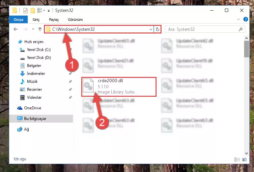Expand the ribbon with the chevron
The image size is (254, 172).
pos(238,19)
